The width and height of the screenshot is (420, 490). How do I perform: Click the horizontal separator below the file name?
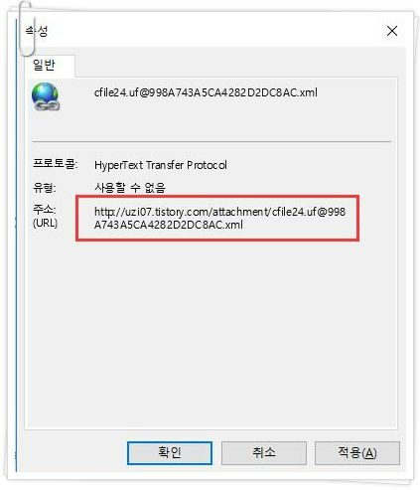211,141
